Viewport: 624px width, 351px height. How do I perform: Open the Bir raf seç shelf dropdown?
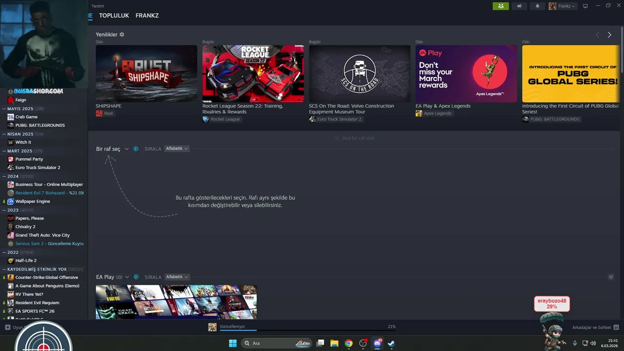point(127,149)
